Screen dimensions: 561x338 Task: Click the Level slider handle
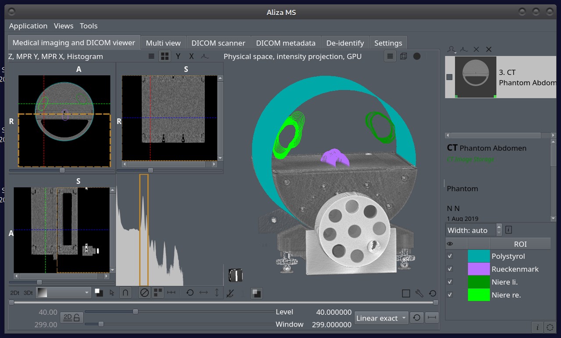pyautogui.click(x=135, y=312)
